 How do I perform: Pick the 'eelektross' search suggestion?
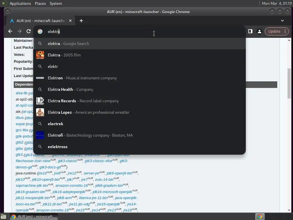point(139,147)
